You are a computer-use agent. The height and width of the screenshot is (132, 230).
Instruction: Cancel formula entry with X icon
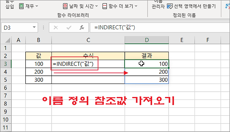pos(56,27)
